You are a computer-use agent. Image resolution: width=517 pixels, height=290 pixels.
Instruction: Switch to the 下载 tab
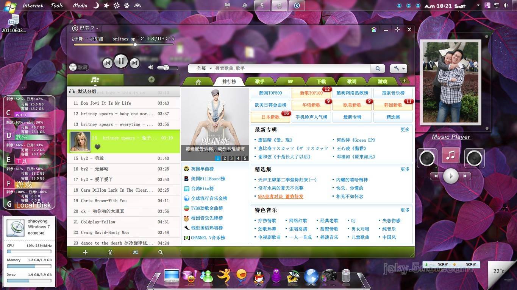coord(321,82)
